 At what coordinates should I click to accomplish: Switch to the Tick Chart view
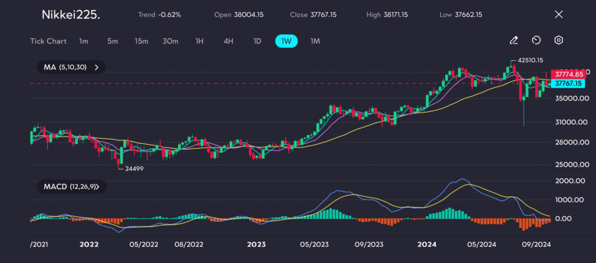[48, 41]
